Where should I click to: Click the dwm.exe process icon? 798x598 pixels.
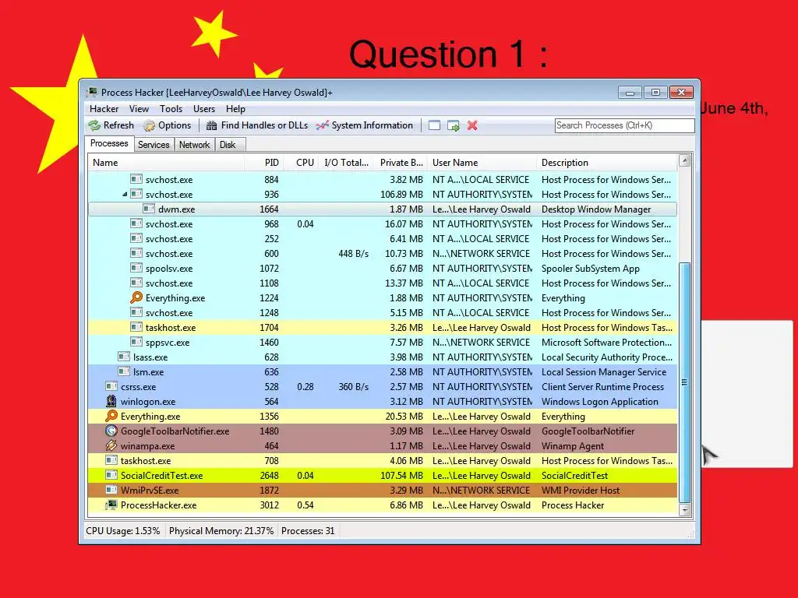(149, 209)
